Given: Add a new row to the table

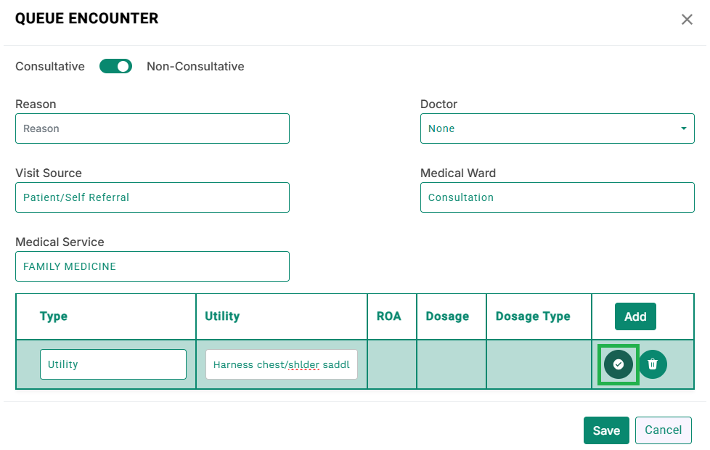Looking at the screenshot, I should click(635, 316).
